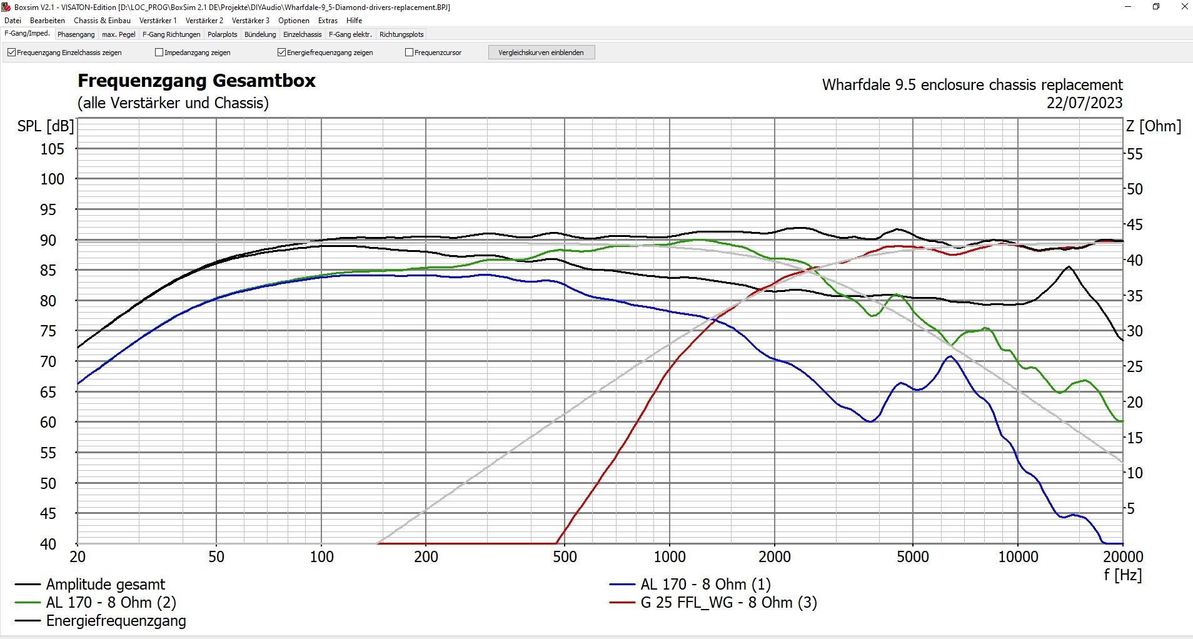Open the Verstärker 2 menu
Image resolution: width=1193 pixels, height=639 pixels.
pyautogui.click(x=204, y=21)
